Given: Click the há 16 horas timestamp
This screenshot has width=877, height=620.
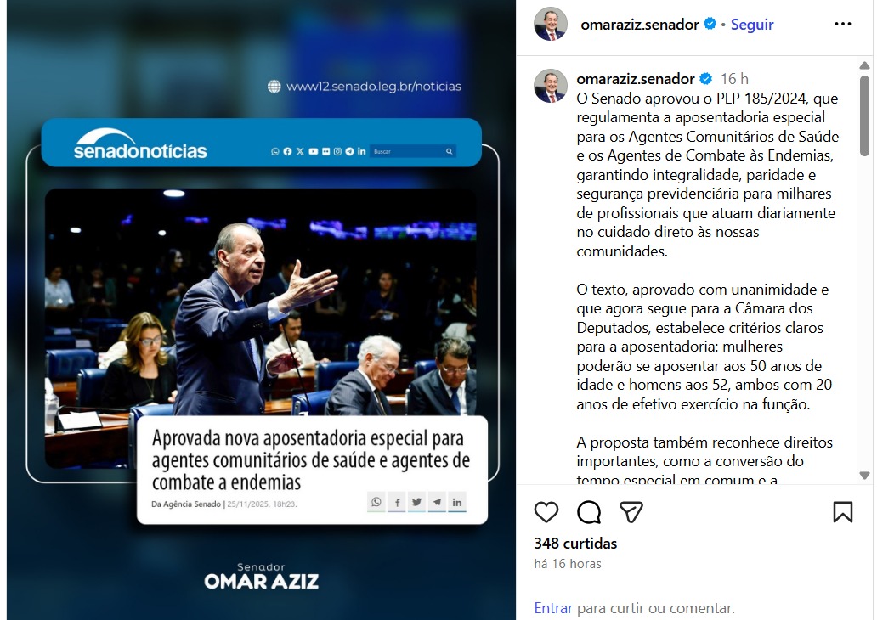Looking at the screenshot, I should (568, 564).
